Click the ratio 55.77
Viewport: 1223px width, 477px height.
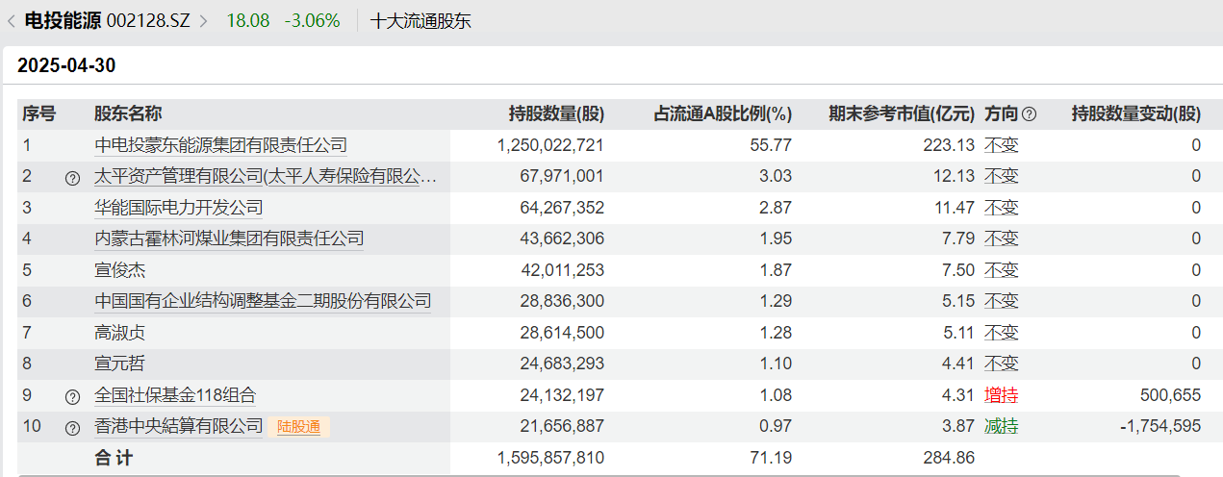(773, 145)
